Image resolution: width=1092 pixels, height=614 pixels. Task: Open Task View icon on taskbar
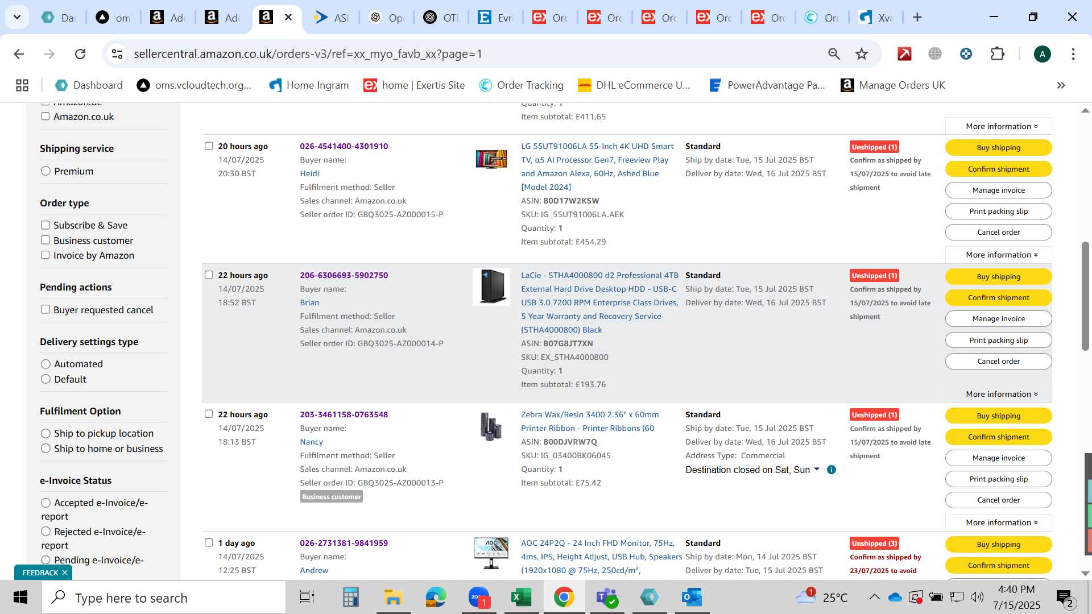(x=307, y=598)
